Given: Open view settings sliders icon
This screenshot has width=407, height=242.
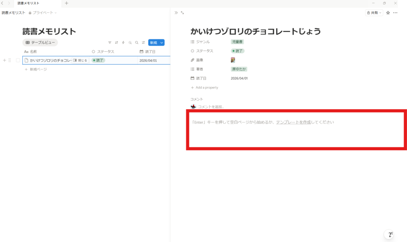Looking at the screenshot, I should (143, 43).
